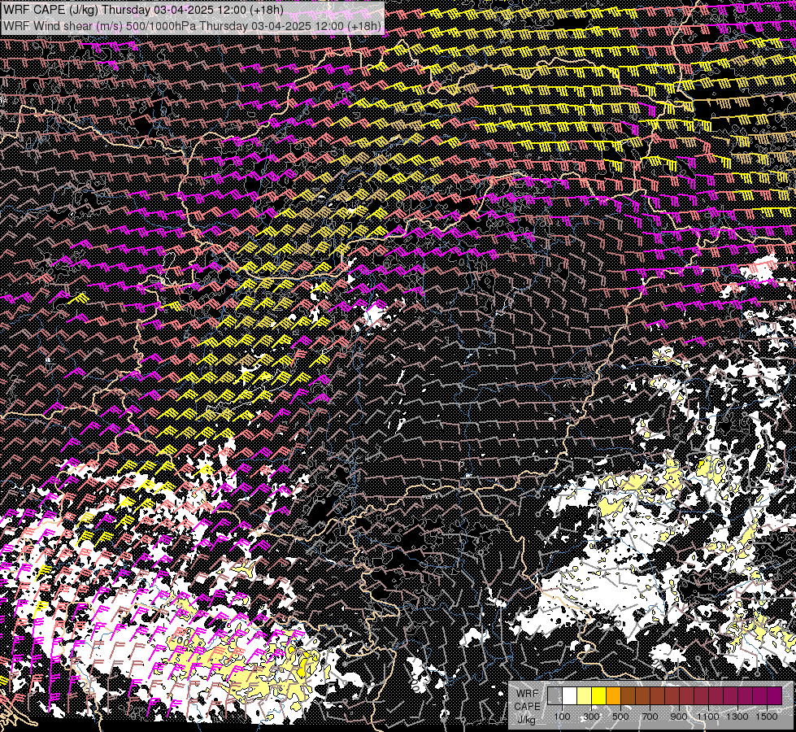
Task: Click the 900 label on the legend
Action: pos(679,717)
